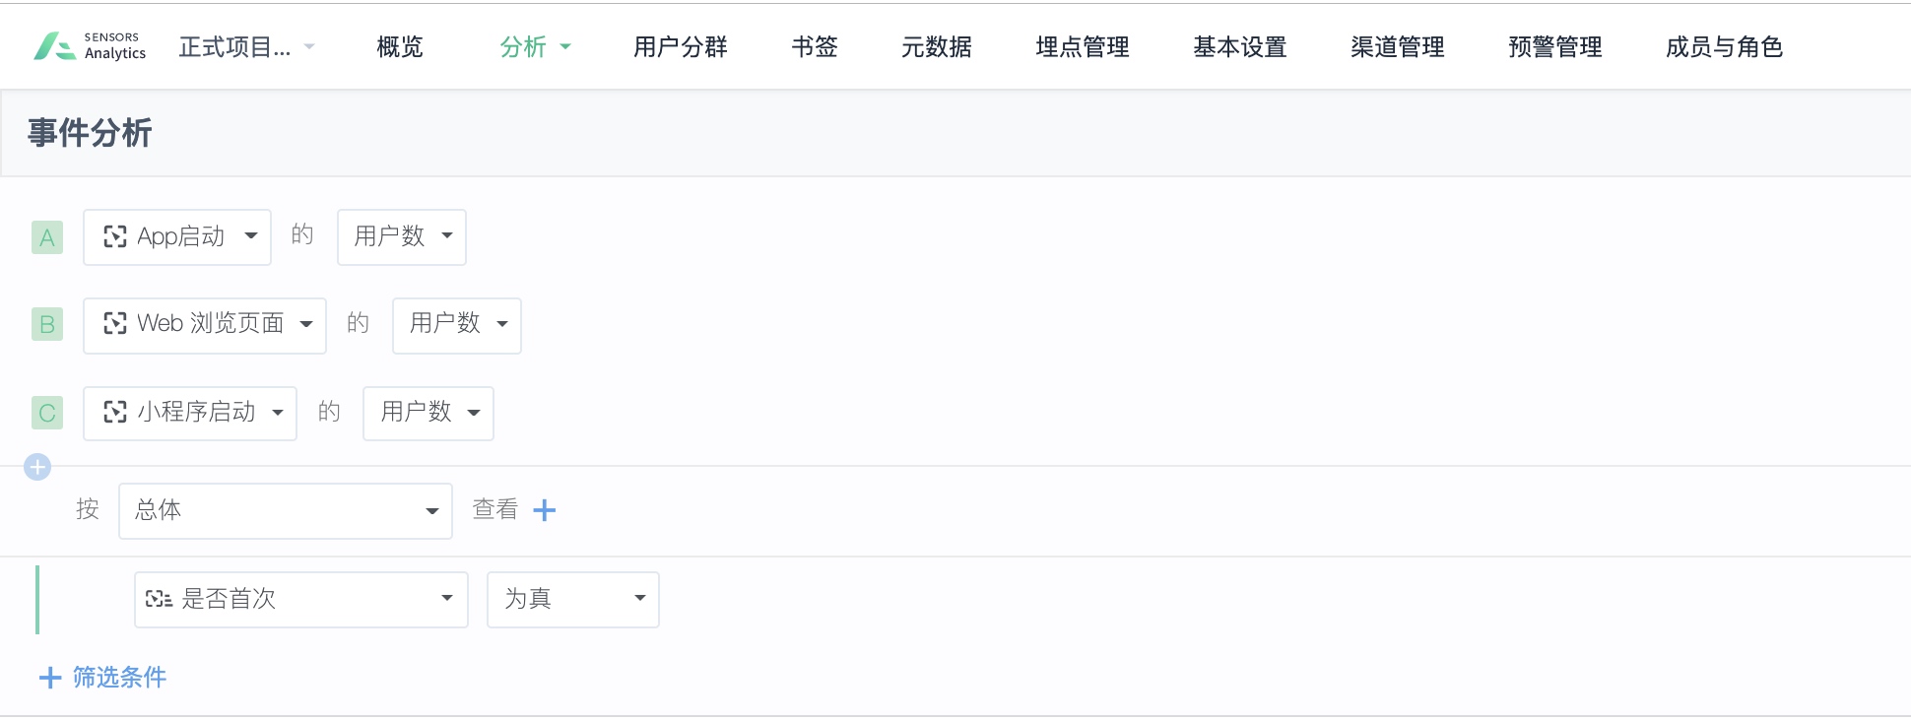Click the circular plus icon to add an event
The height and width of the screenshot is (721, 1911).
[37, 467]
